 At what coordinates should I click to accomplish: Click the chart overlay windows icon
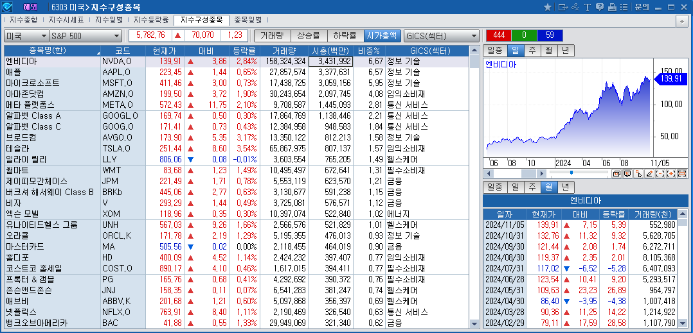point(616,173)
